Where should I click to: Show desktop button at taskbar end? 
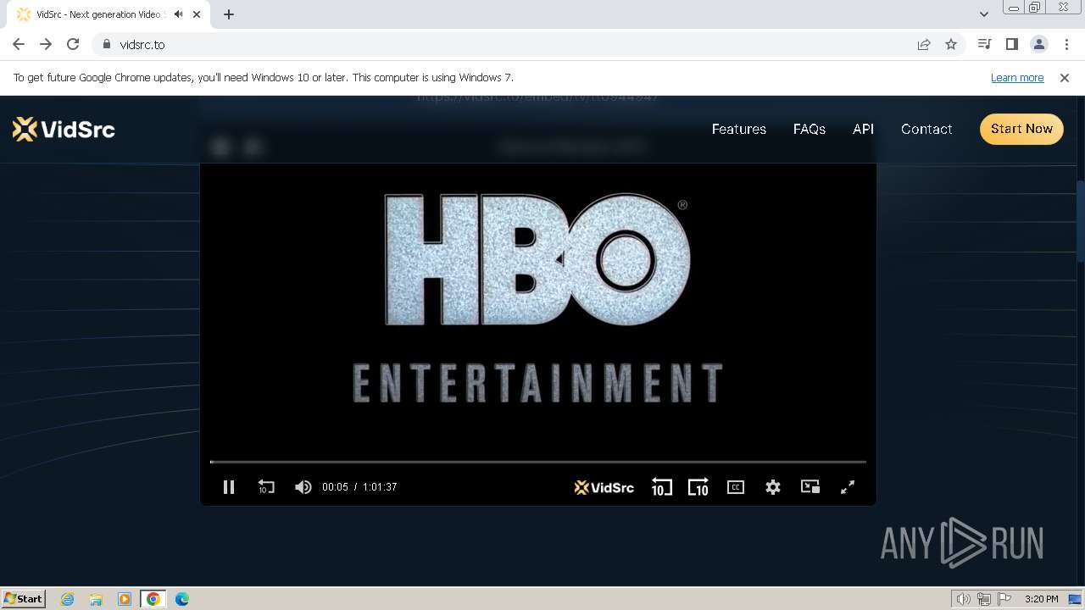pos(1076,599)
